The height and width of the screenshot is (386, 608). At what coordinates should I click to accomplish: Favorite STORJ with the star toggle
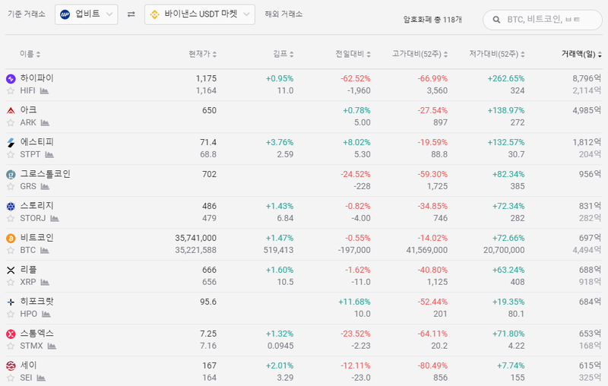coord(11,219)
